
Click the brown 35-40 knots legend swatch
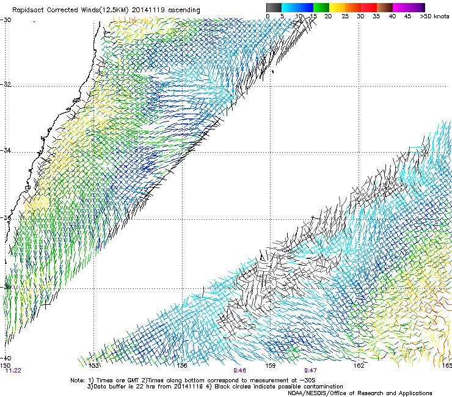tap(385, 7)
